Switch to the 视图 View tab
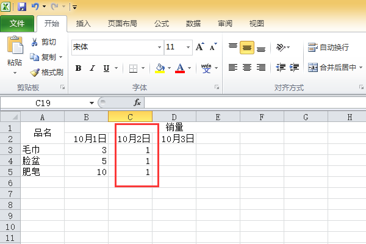This screenshot has height=244, width=366. click(257, 23)
